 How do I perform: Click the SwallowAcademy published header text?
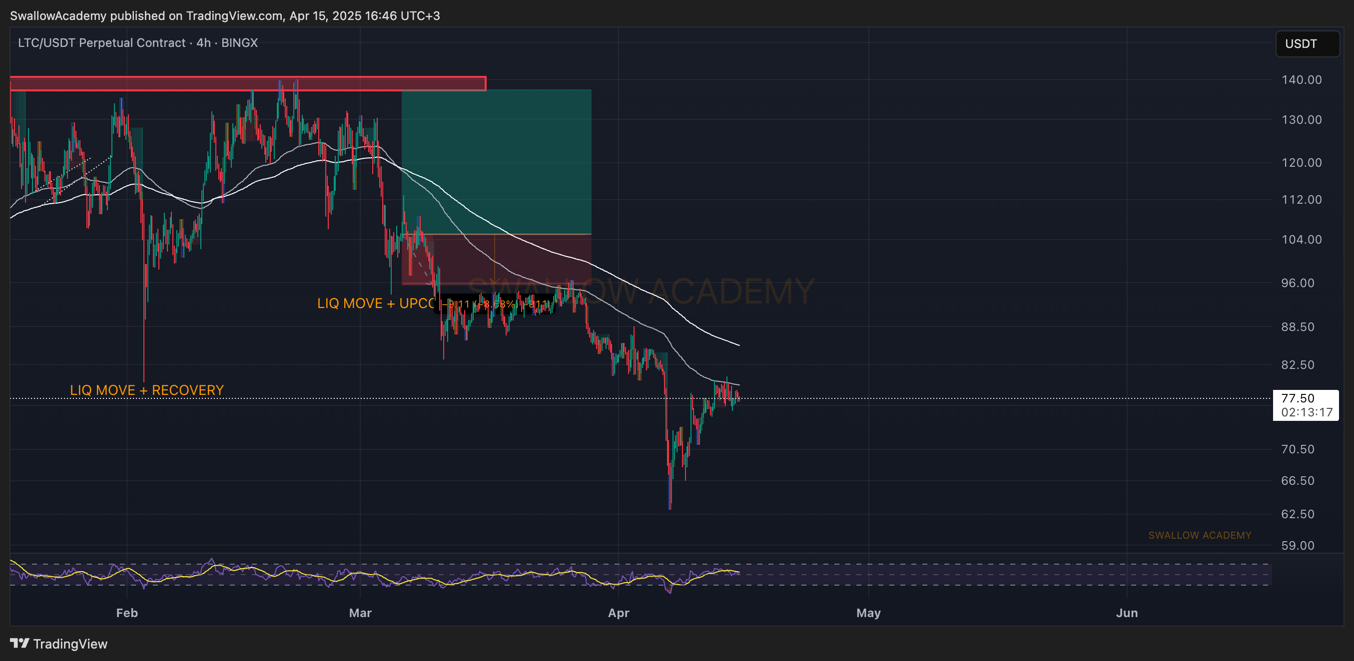click(225, 16)
